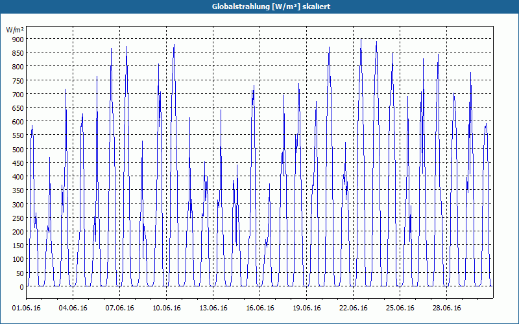This screenshot has width=519, height=324.
Task: Click the 250 value on the y-axis
Action: click(18, 218)
